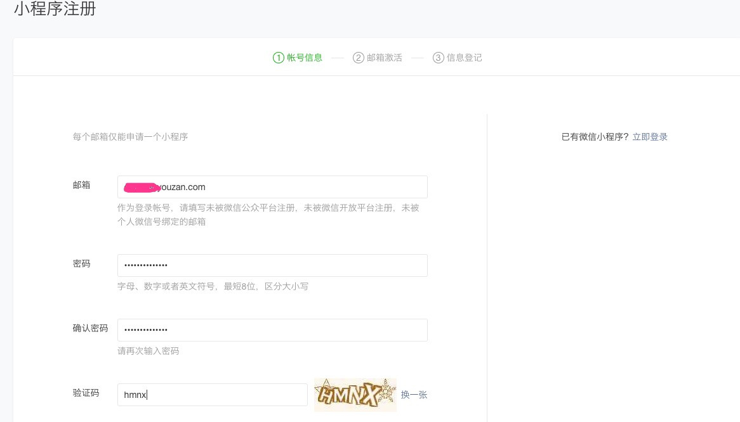Open the 立即登录 login link
Viewport: 740px width, 422px height.
(650, 137)
